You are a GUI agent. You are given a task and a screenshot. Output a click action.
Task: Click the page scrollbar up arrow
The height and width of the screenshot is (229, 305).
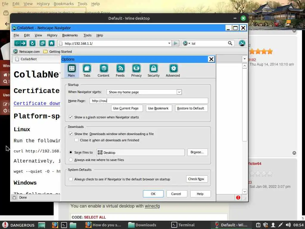pyautogui.click(x=245, y=66)
